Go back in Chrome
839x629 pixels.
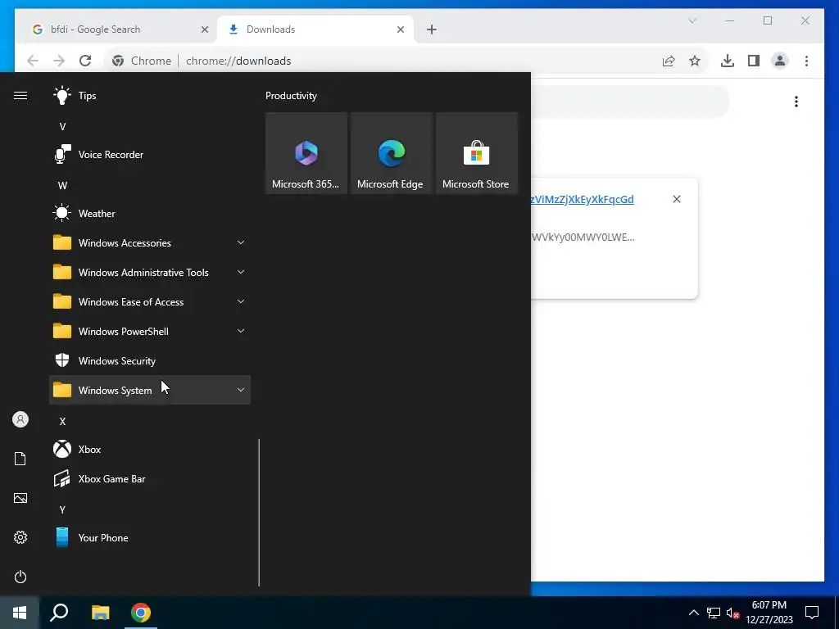click(33, 61)
